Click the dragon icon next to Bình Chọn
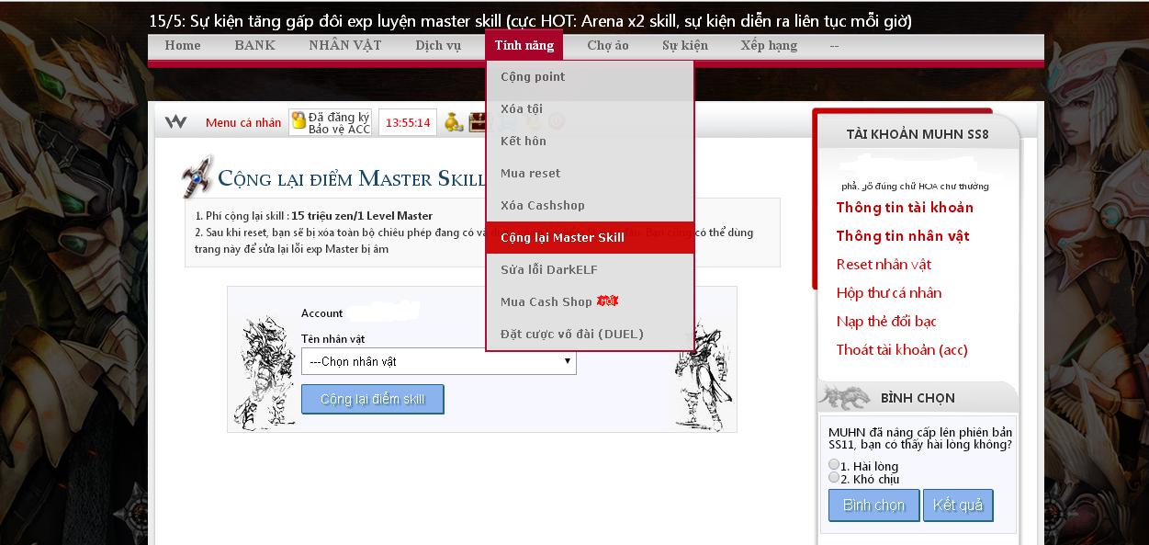This screenshot has width=1149, height=545. (x=844, y=397)
